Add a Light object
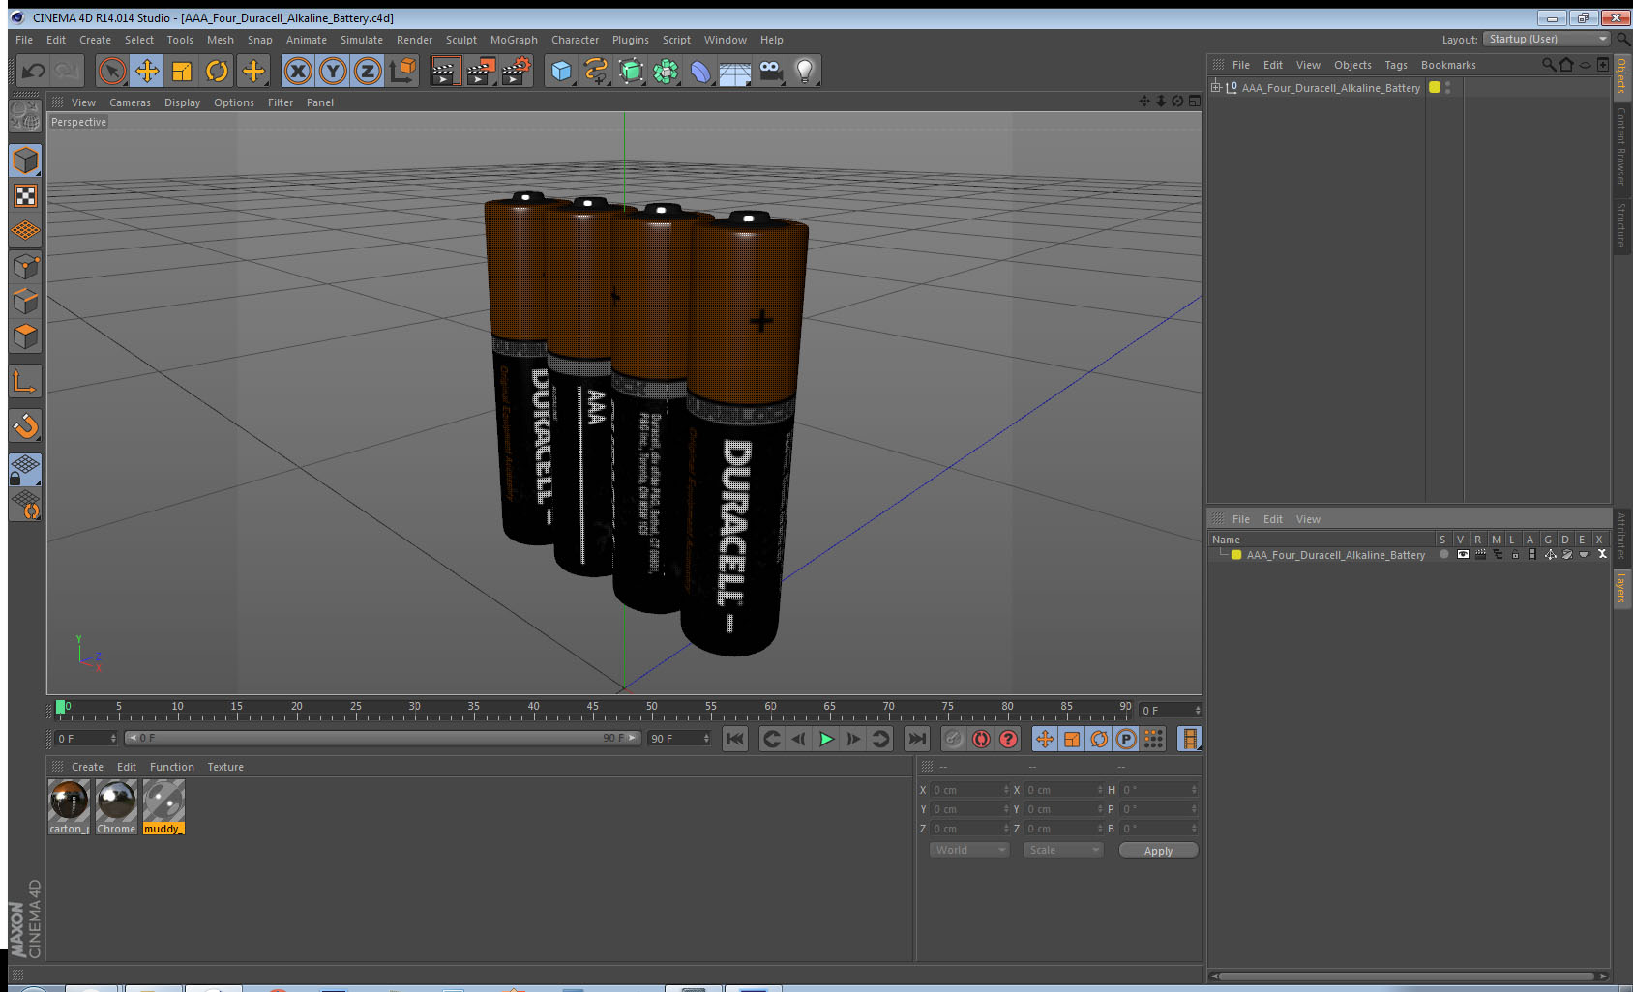 [x=805, y=71]
